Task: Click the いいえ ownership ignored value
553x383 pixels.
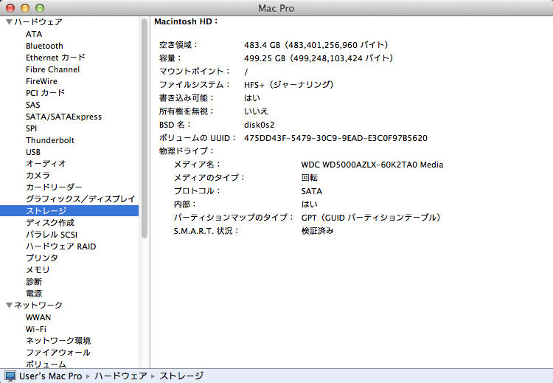Action: pos(256,111)
